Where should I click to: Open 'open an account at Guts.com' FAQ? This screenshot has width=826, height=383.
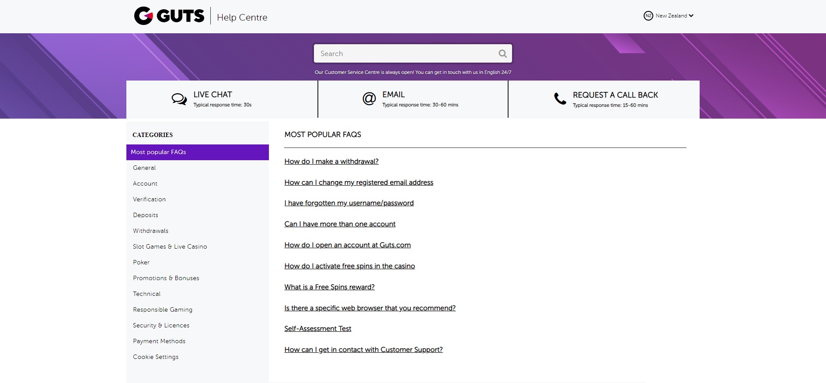[348, 245]
